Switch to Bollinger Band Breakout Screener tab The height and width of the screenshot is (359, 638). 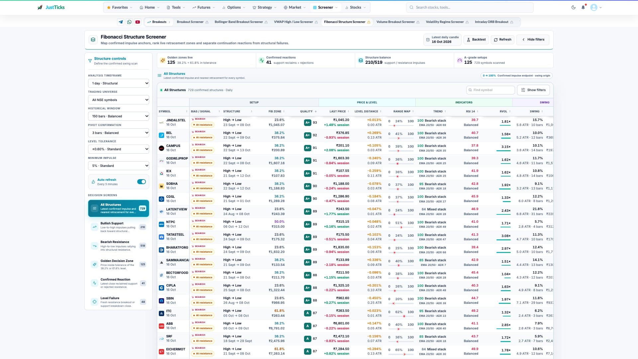[x=241, y=22]
